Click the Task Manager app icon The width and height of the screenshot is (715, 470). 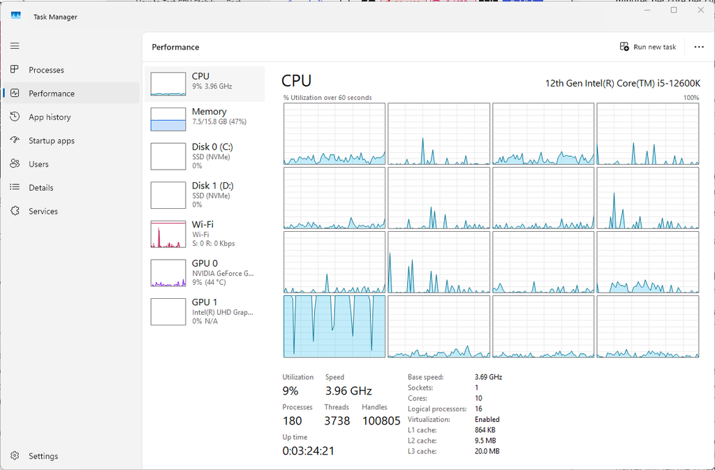click(16, 16)
